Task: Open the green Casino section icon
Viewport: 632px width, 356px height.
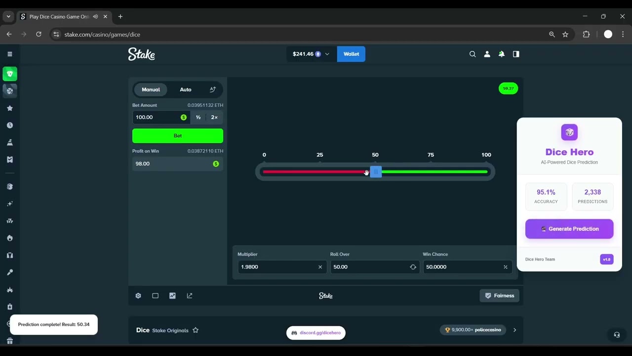Action: click(10, 74)
